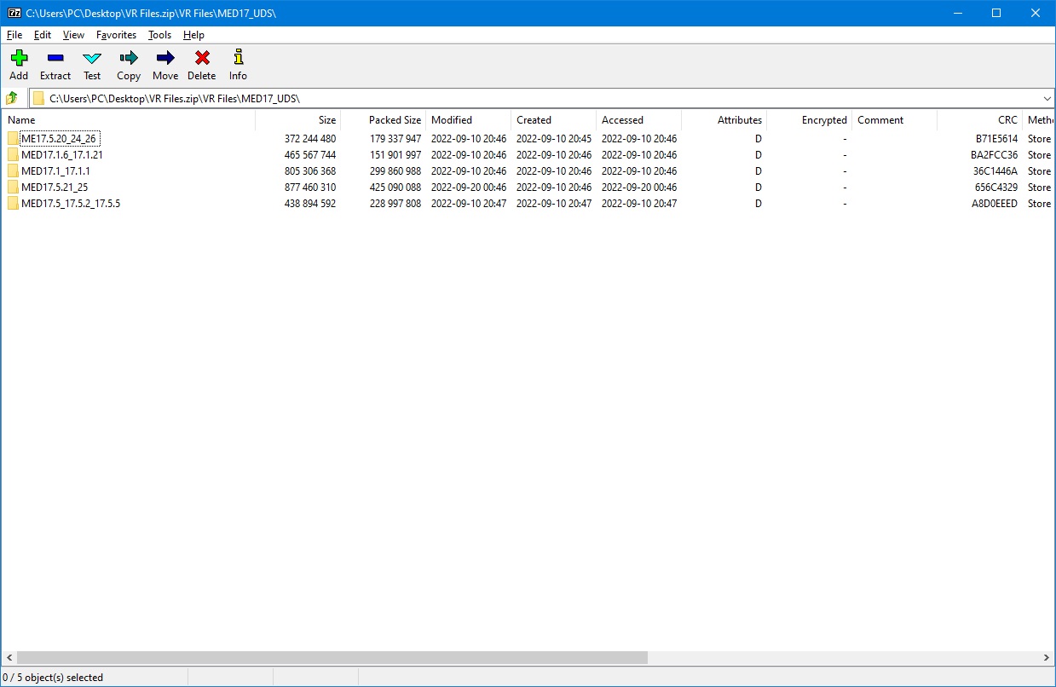The height and width of the screenshot is (687, 1056).
Task: Open the Info properties icon
Action: [238, 58]
